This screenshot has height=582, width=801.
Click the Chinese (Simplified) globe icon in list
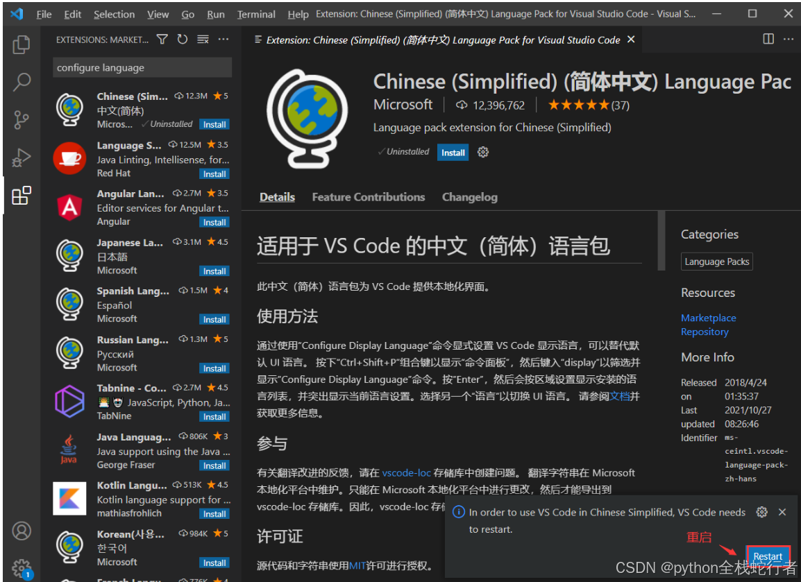pyautogui.click(x=70, y=109)
